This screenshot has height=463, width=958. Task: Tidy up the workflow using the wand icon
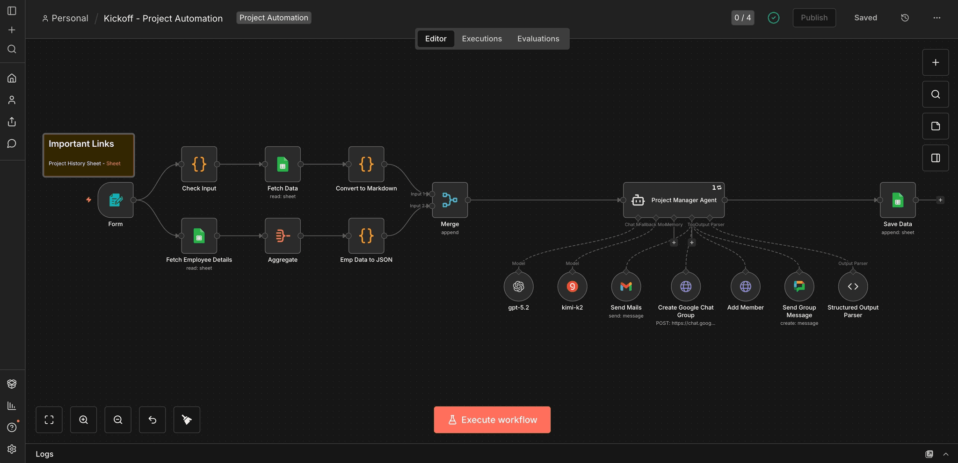187,419
